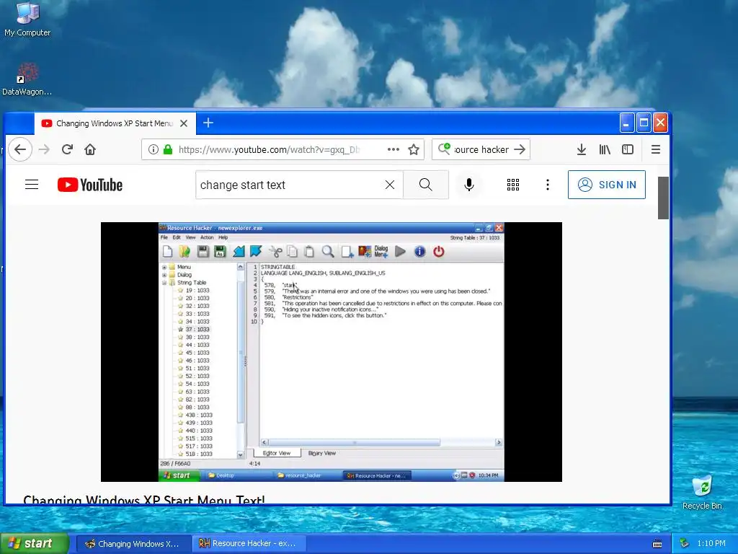
Task: Switch to Resource Hacker taskbar button
Action: (249, 544)
